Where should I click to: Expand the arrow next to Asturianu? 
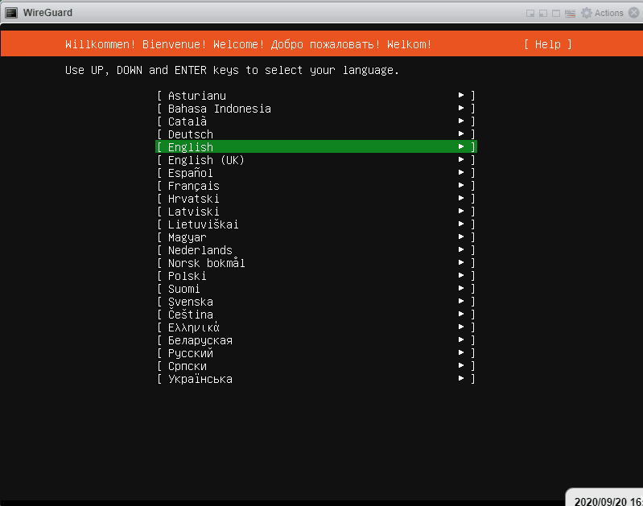[x=461, y=96]
